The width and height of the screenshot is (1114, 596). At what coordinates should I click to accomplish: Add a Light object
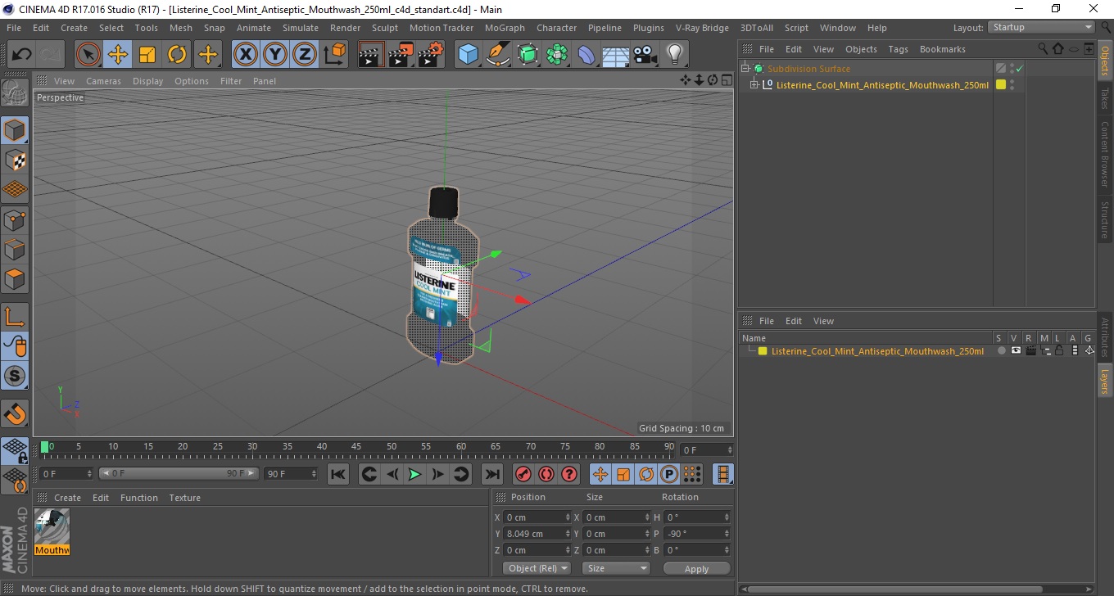tap(675, 55)
